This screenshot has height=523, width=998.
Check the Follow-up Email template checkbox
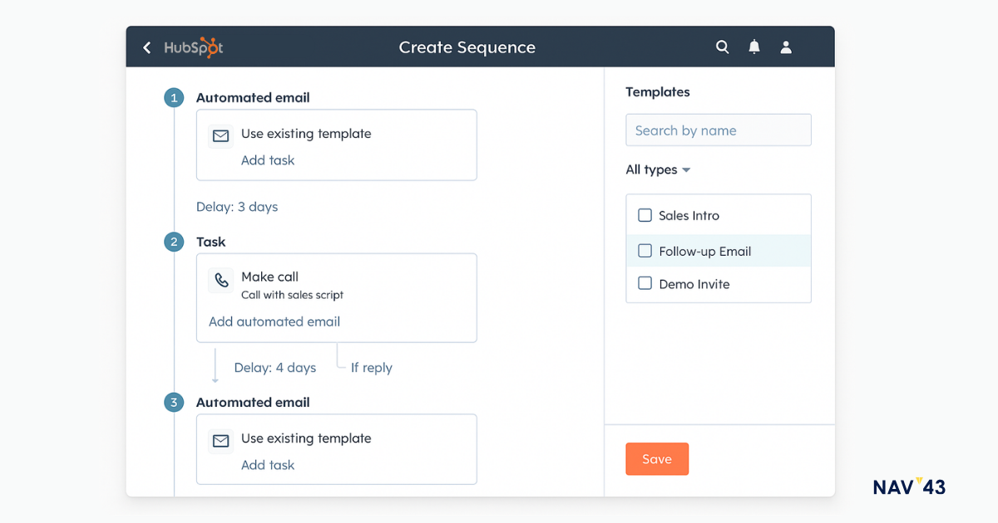[645, 251]
